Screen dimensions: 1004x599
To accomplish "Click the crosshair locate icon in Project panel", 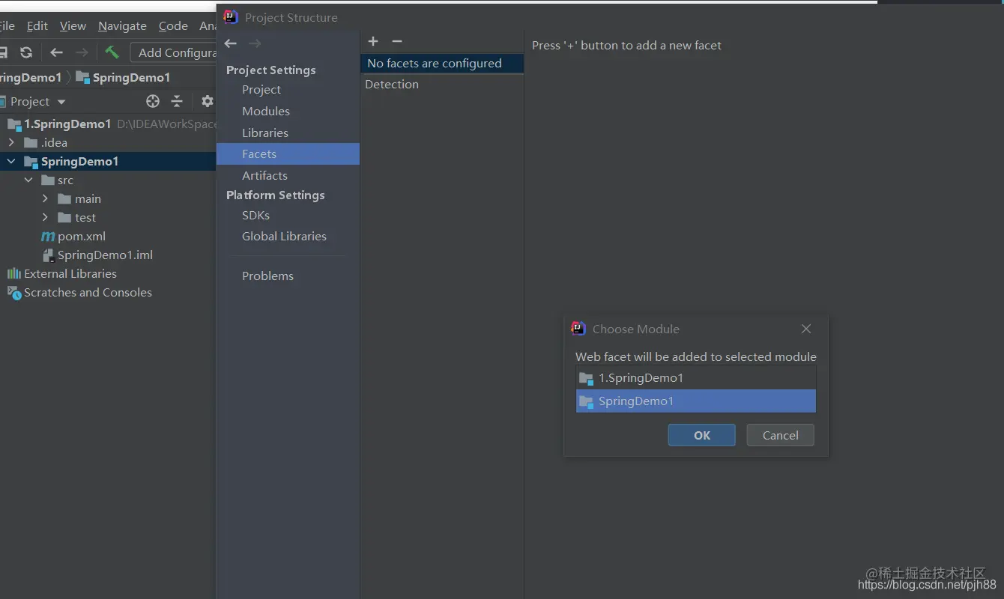I will 153,101.
